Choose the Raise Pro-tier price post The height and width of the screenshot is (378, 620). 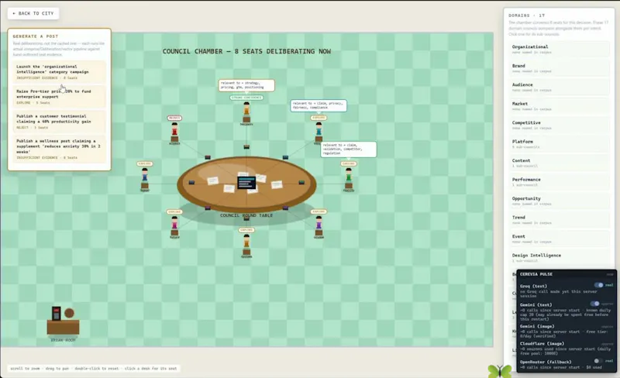pos(60,97)
